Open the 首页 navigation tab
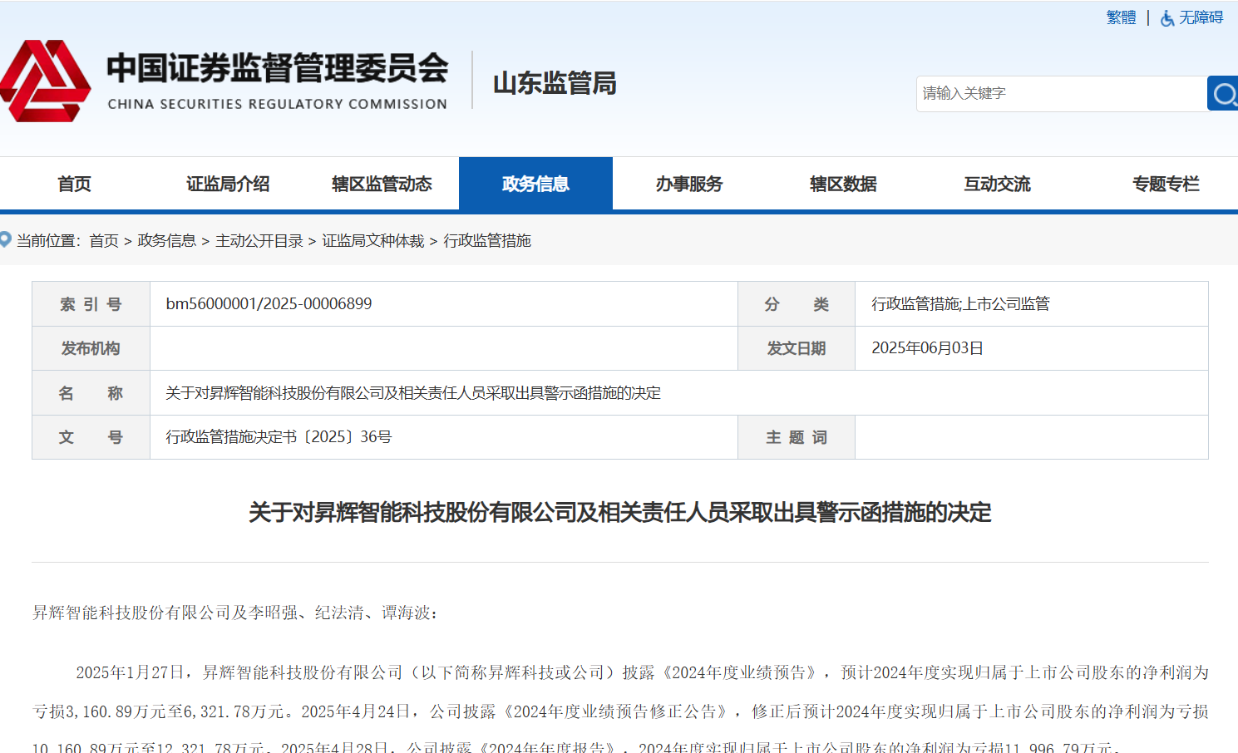The width and height of the screenshot is (1238, 753). [75, 184]
